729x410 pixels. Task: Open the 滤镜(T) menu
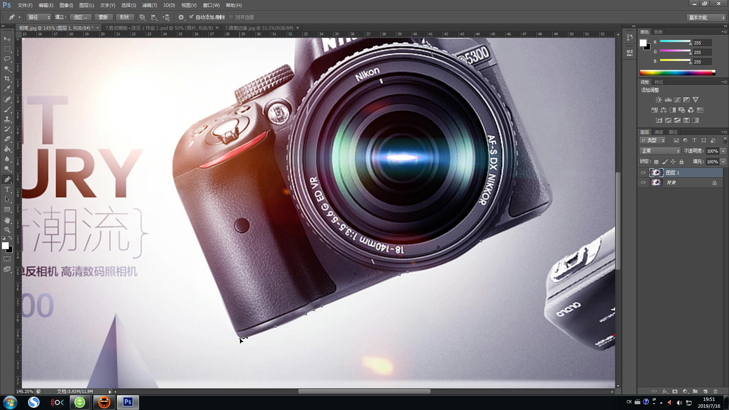[149, 5]
